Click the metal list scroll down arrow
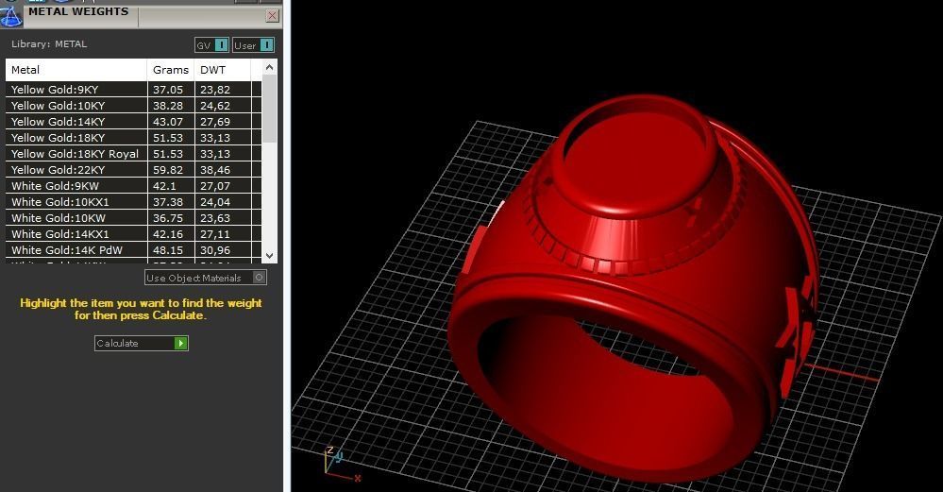Viewport: 943px width, 492px height. [269, 256]
